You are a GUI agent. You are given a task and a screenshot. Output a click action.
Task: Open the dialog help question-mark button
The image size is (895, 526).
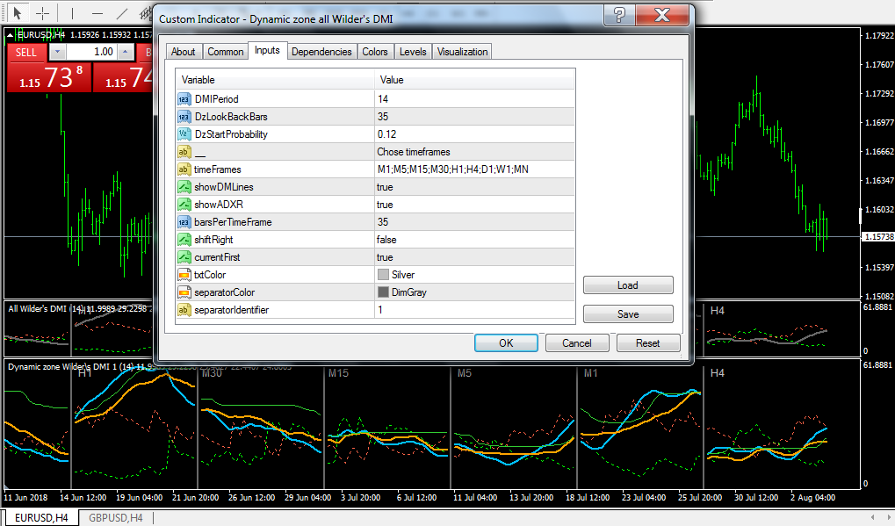tap(619, 15)
